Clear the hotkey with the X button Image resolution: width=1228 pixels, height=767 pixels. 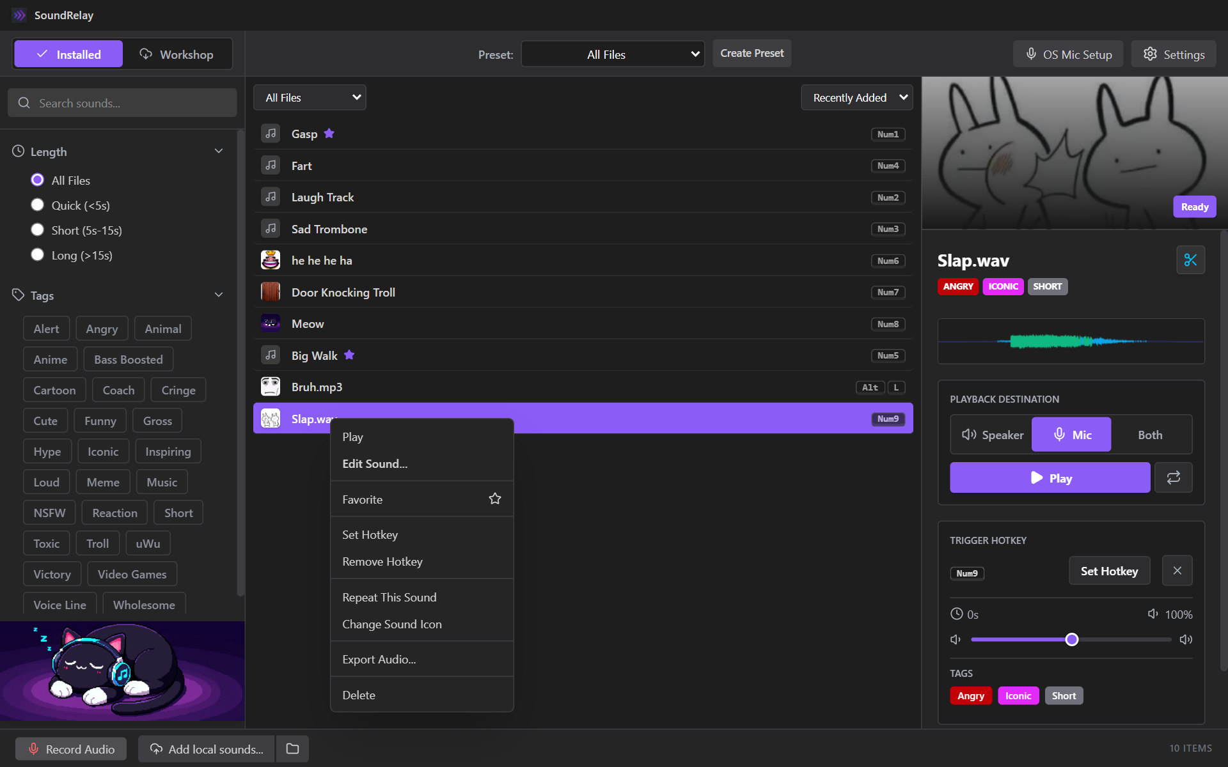1177,571
